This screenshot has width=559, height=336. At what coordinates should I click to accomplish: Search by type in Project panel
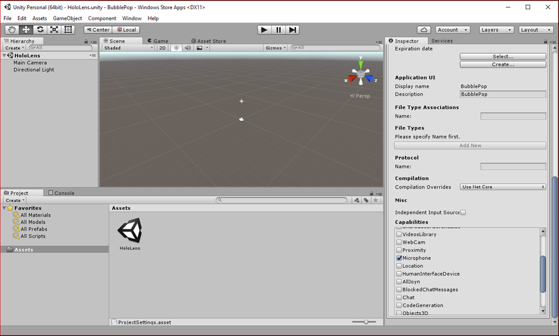(356, 200)
